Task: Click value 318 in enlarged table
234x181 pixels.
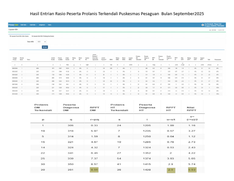Action: coord(70,131)
